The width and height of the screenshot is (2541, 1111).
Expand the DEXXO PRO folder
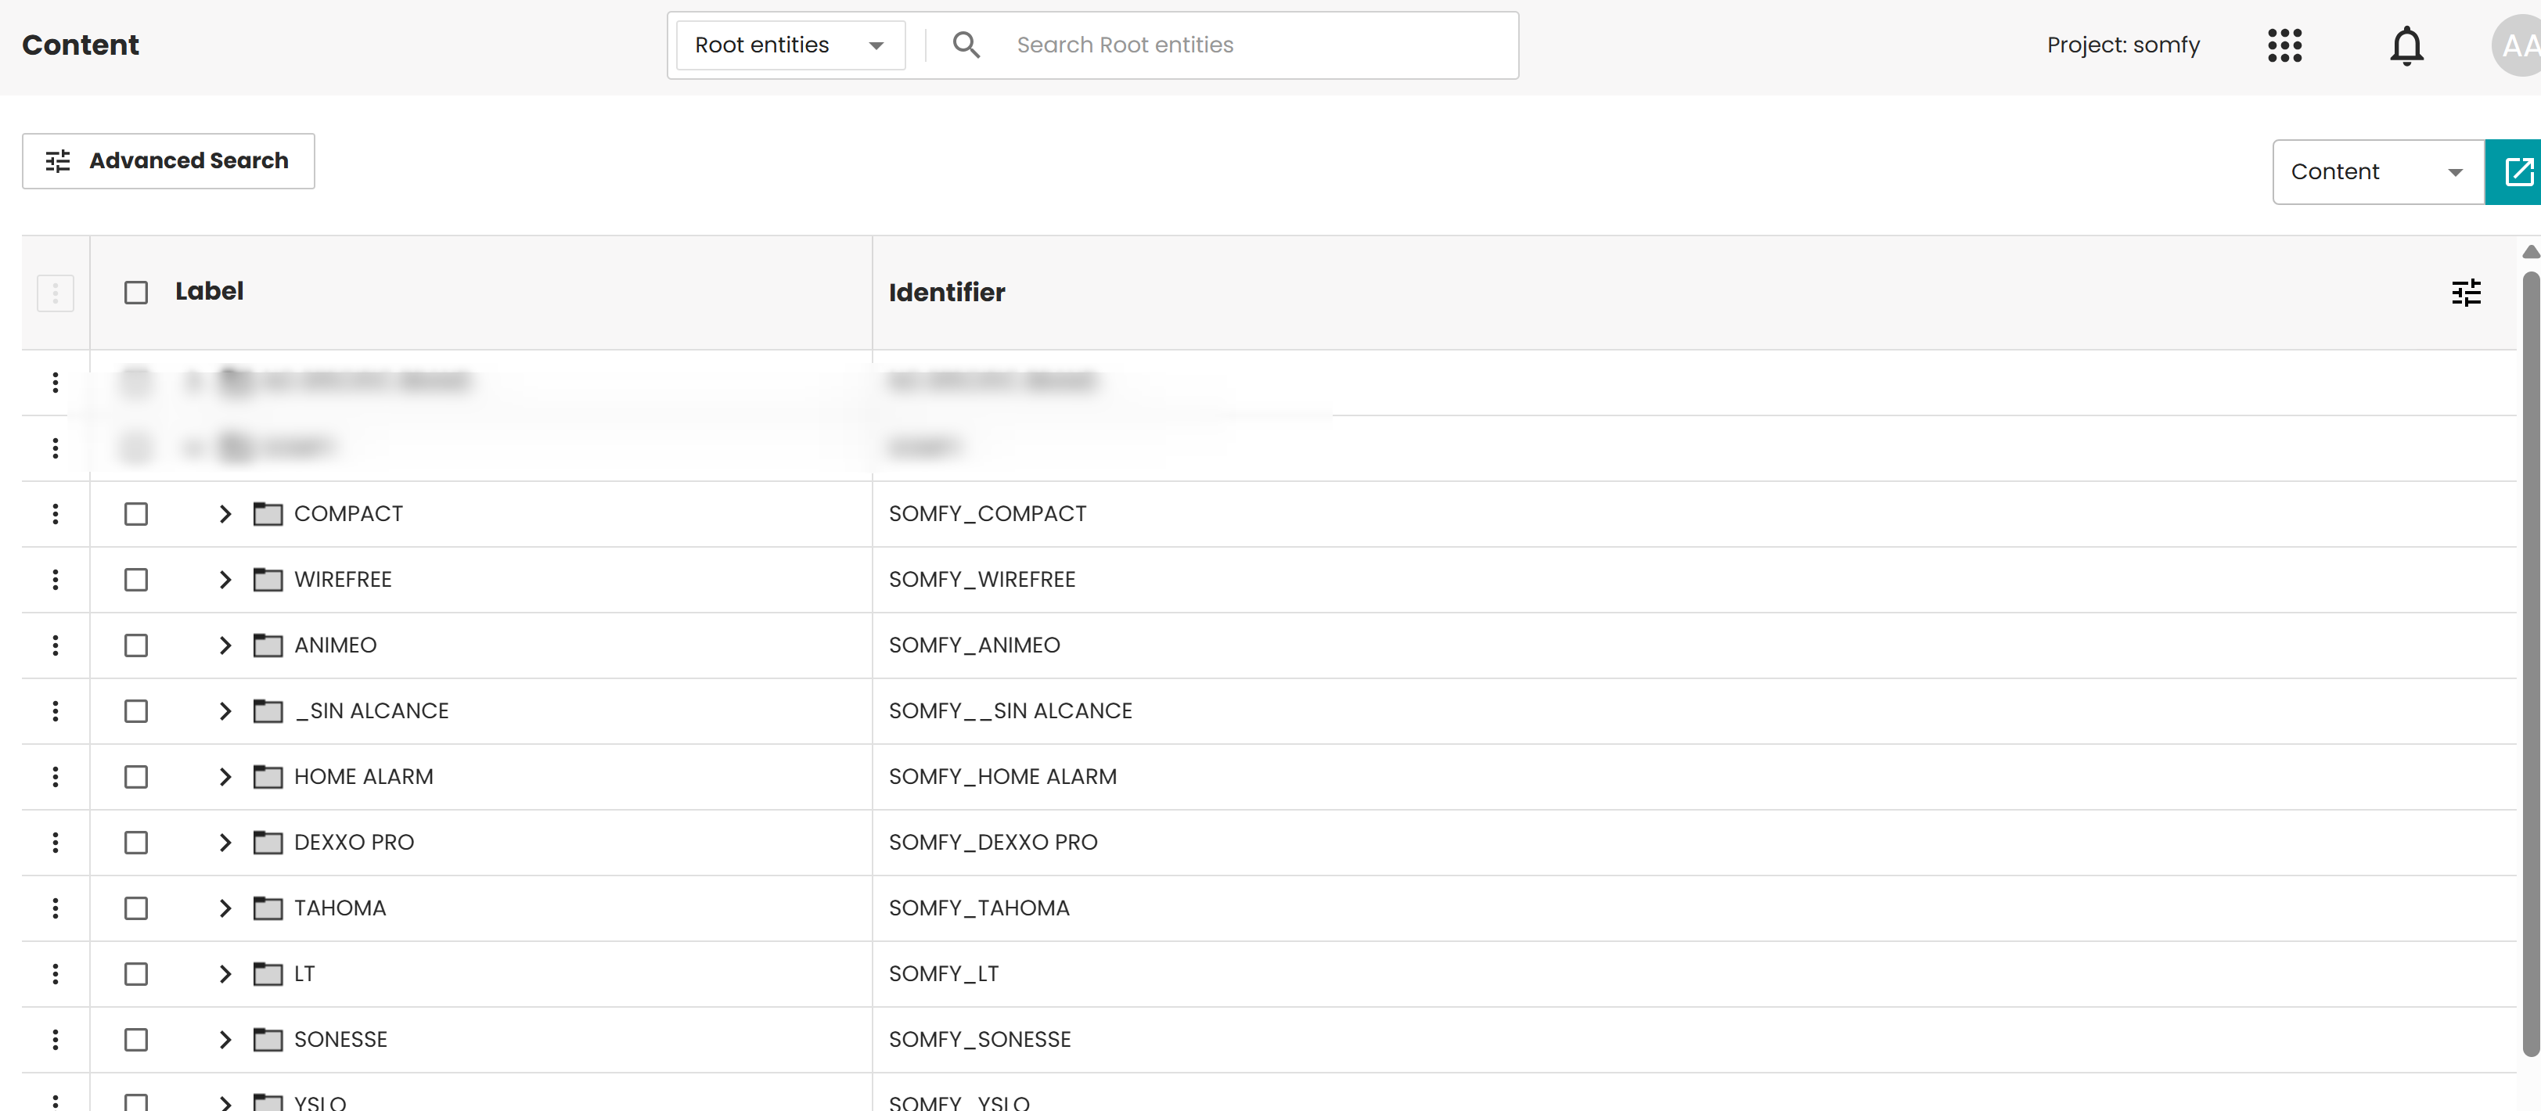(225, 842)
